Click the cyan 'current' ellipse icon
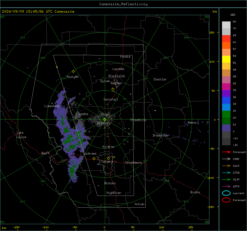Viewport: 247px width, 231px height. point(226,193)
